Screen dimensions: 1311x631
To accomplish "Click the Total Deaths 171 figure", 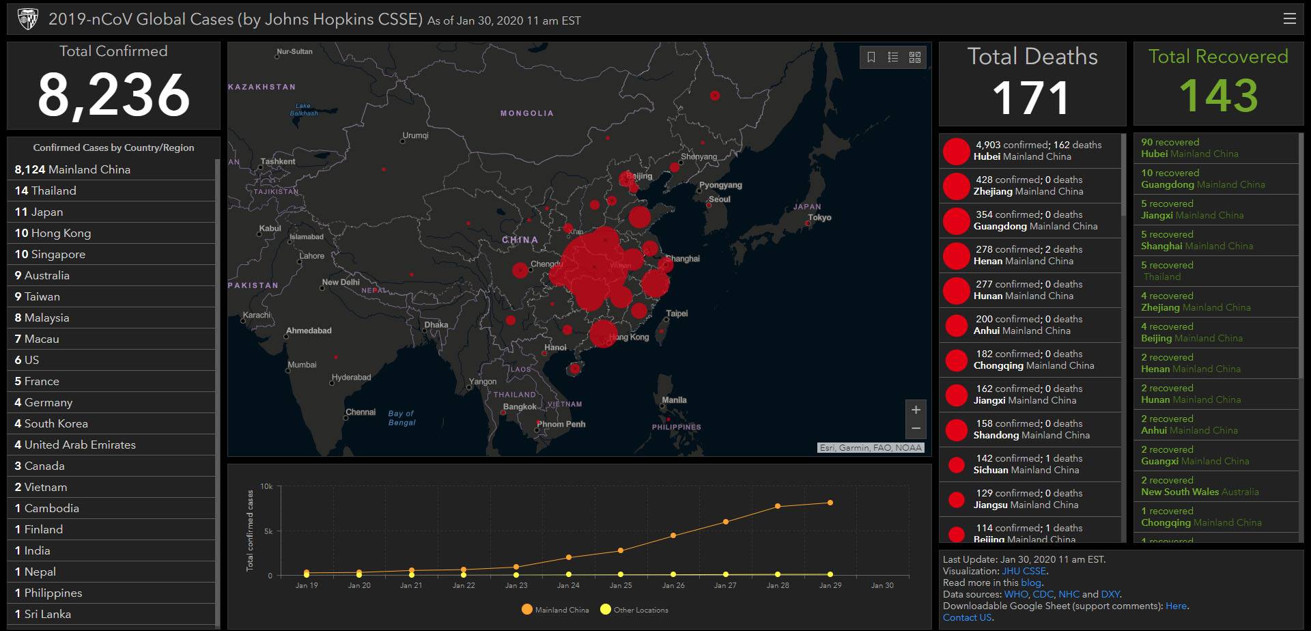I will click(1031, 98).
